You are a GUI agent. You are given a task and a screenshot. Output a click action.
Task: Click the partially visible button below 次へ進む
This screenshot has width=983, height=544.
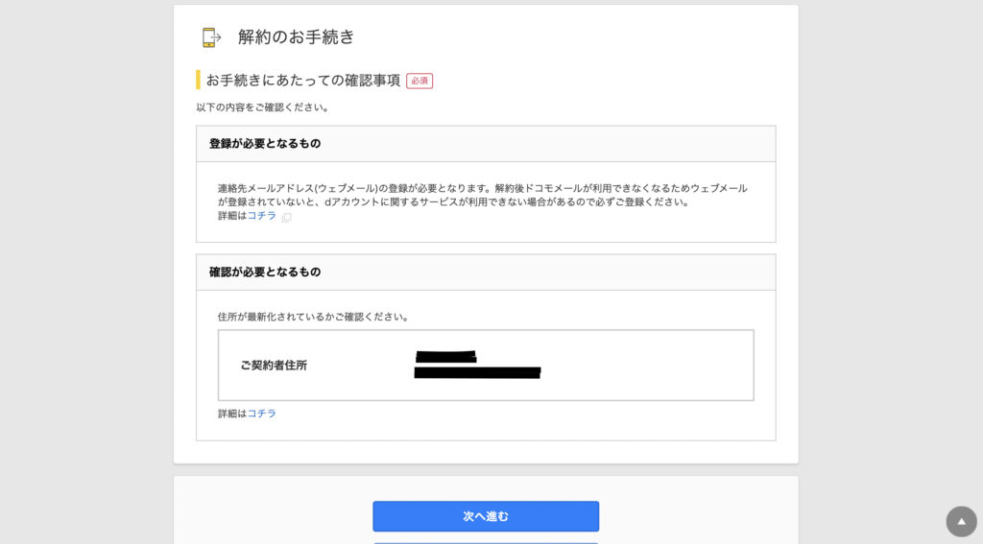point(486,541)
